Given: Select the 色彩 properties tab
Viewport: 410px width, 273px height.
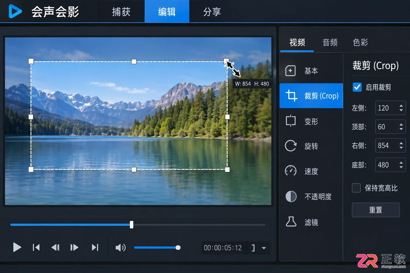Looking at the screenshot, I should [x=360, y=42].
